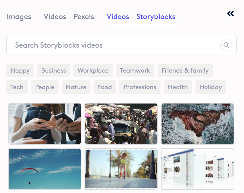Select Friends & family videos

tap(185, 70)
